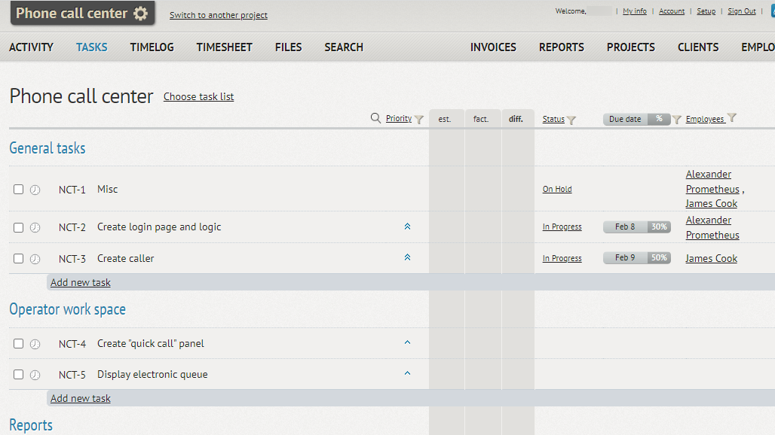Open the CLIENTS tab
Viewport: 775px width, 435px height.
(x=698, y=47)
